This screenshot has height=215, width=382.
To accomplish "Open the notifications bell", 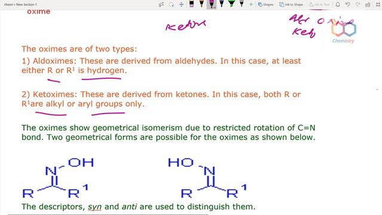I will [338, 4].
